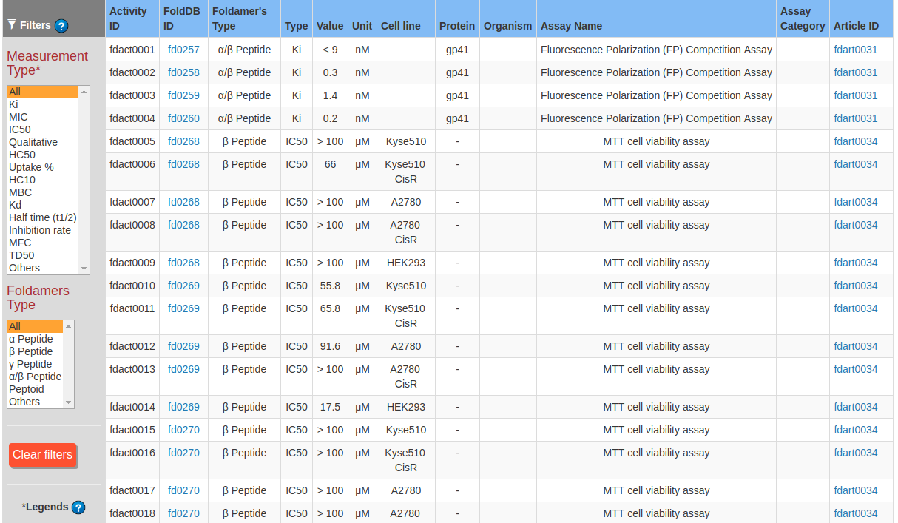Click the Value column header
This screenshot has width=898, height=523.
coord(330,26)
